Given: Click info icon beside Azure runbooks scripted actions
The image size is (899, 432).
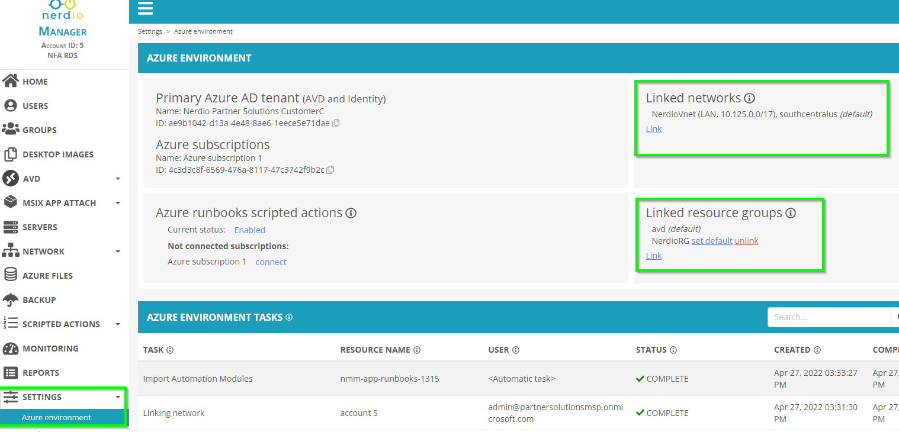Looking at the screenshot, I should [x=351, y=213].
